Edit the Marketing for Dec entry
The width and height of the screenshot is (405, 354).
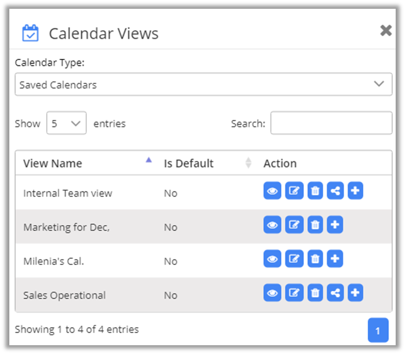click(294, 225)
